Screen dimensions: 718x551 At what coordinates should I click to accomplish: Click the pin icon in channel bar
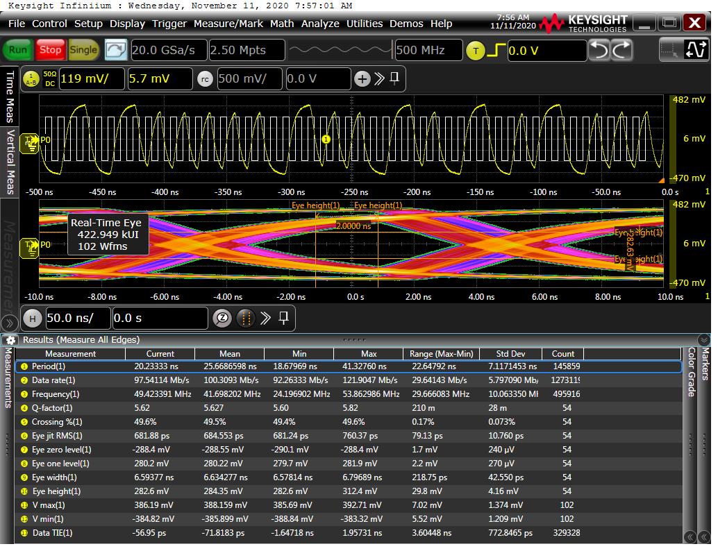(x=394, y=78)
